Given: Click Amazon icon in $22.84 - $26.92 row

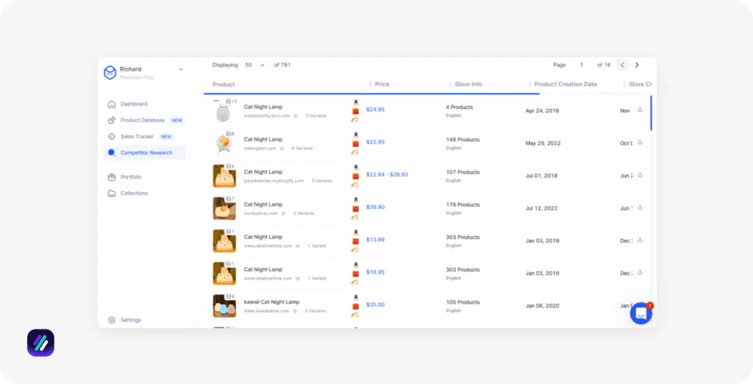Looking at the screenshot, I should coord(356,167).
